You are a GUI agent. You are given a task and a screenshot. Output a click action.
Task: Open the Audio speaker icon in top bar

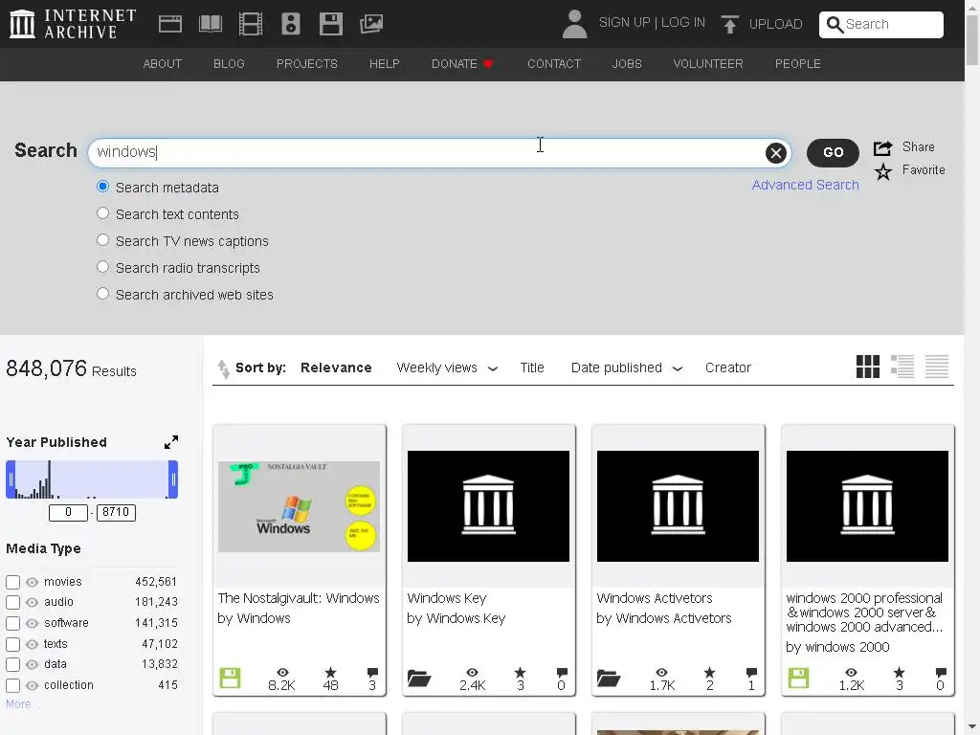(291, 24)
